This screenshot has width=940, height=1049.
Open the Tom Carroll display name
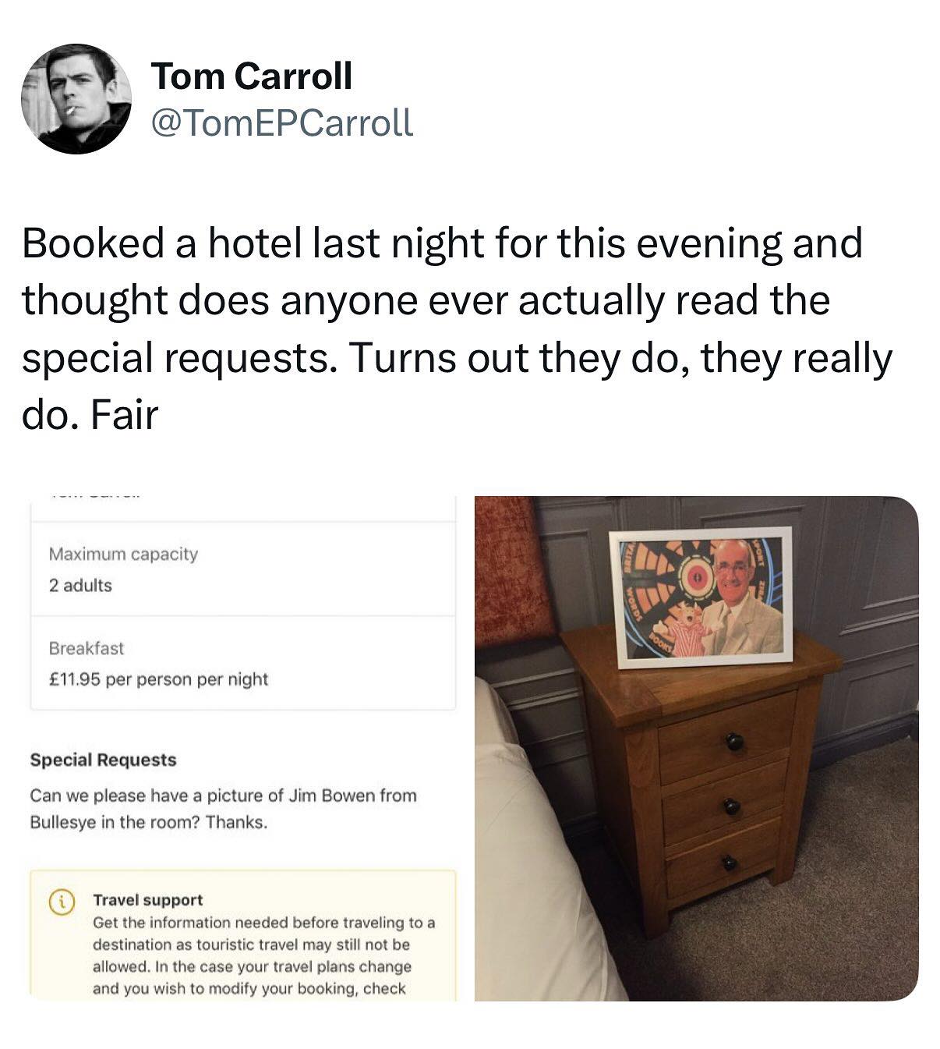pos(251,76)
